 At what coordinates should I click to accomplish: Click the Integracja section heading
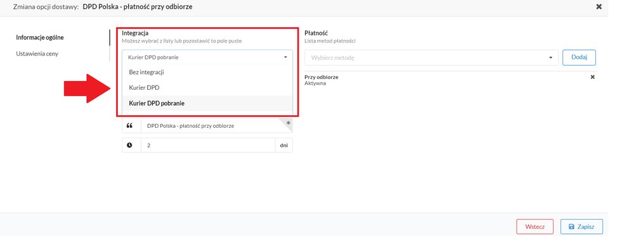click(x=135, y=33)
